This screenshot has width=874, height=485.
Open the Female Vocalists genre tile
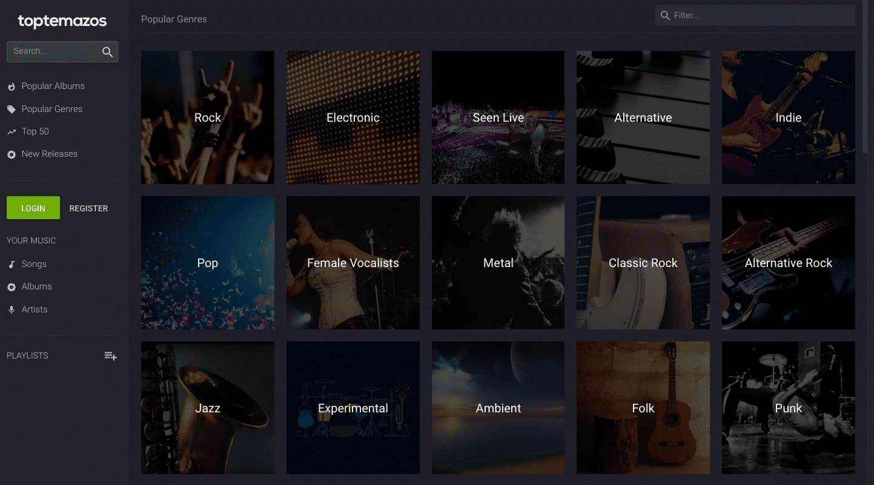pyautogui.click(x=353, y=263)
